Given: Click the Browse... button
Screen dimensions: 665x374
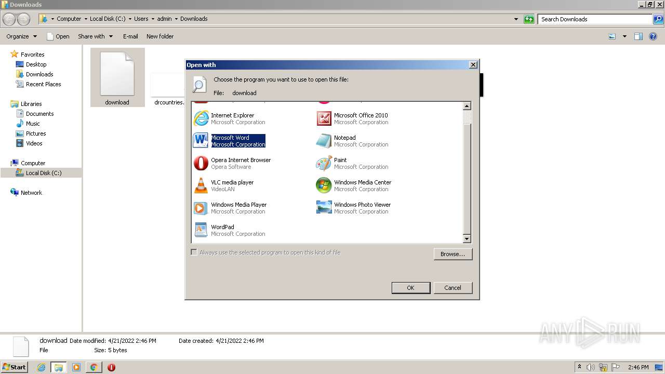Looking at the screenshot, I should pyautogui.click(x=453, y=254).
